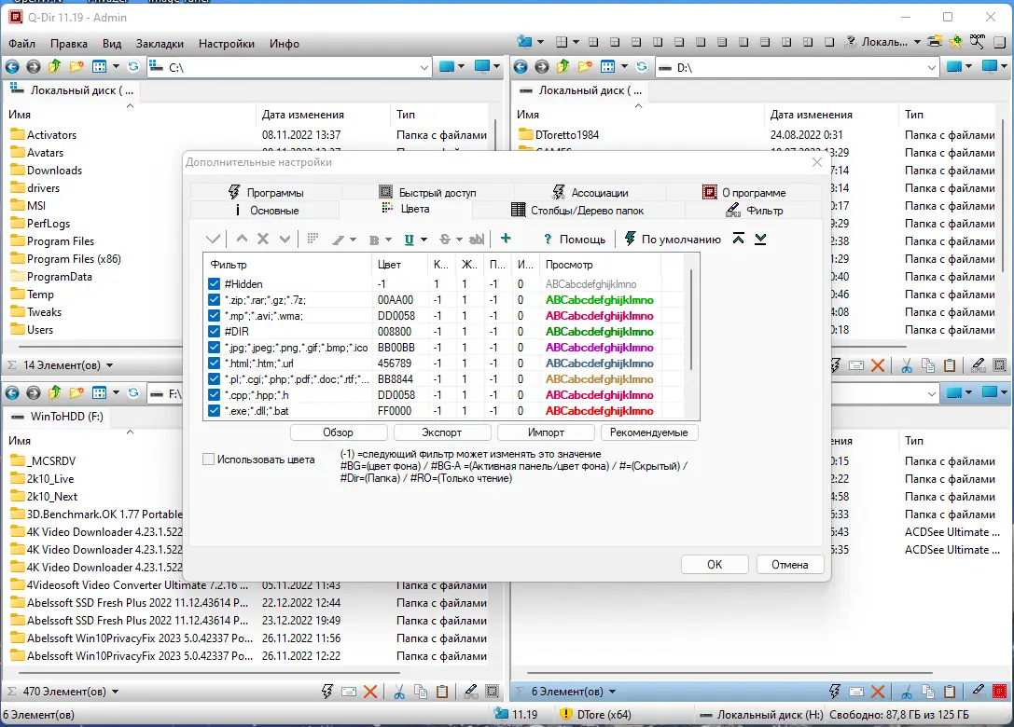1014x727 pixels.
Task: Click the Back arrow in D:\ pane
Action: click(520, 66)
